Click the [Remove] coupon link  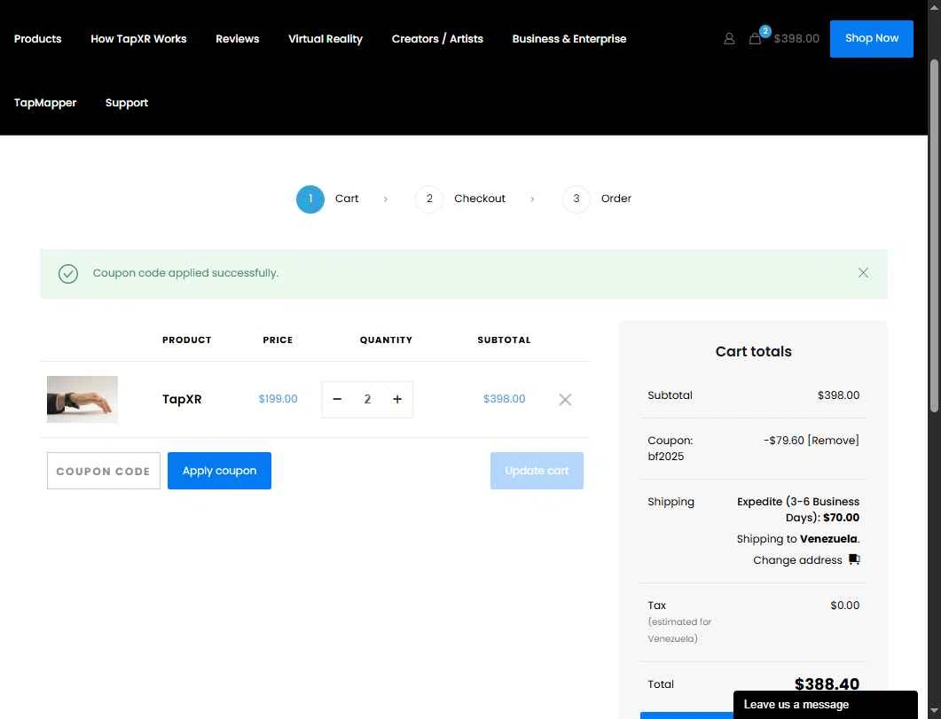(833, 440)
